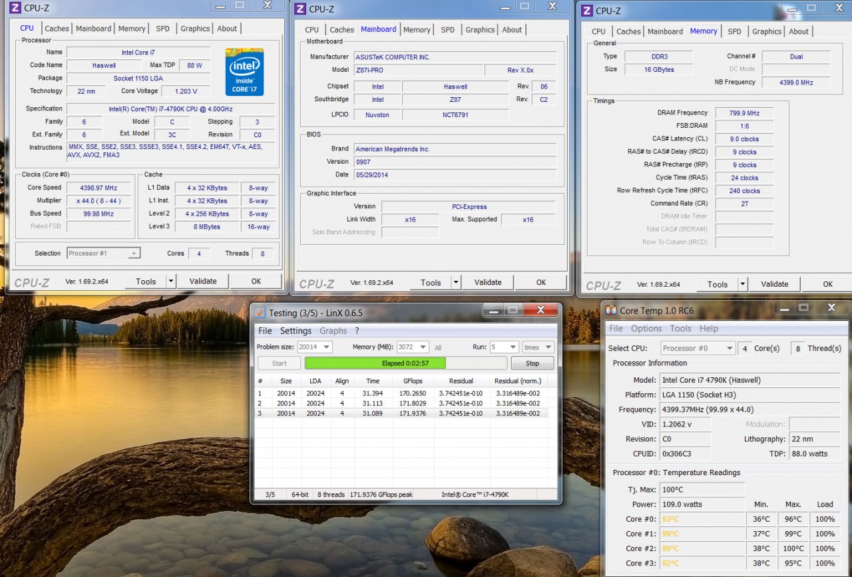Image resolution: width=852 pixels, height=577 pixels.
Task: Open About tab in the CPU-Z memory window
Action: click(x=799, y=31)
